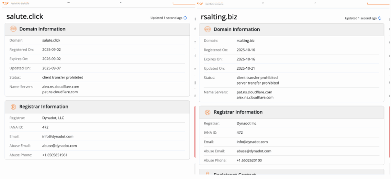Viewport: 391px width, 179px height.
Task: Click Domain Information header text for salute.click
Action: coord(42,29)
